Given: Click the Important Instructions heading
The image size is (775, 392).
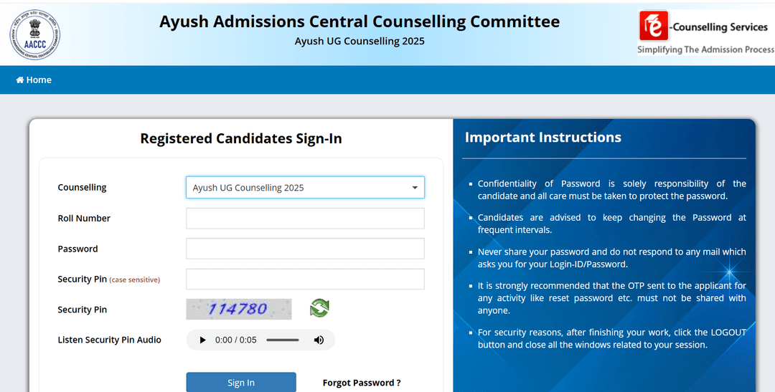Looking at the screenshot, I should (542, 138).
